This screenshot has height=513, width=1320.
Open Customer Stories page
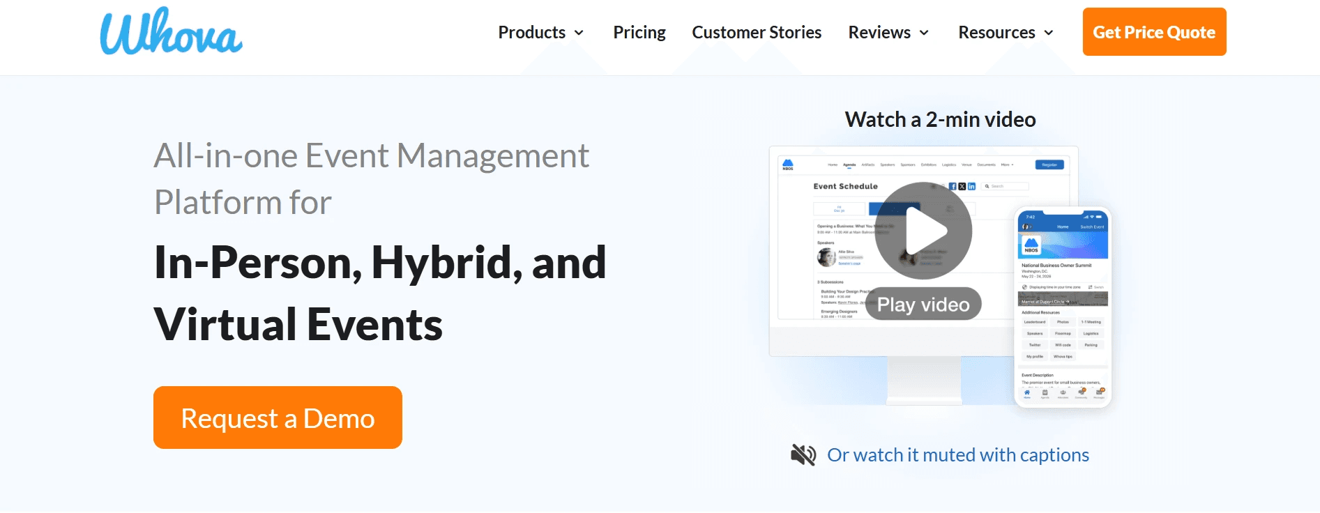tap(757, 33)
